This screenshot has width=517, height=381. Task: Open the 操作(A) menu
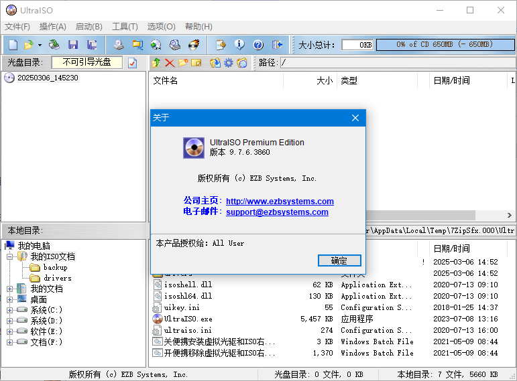pos(53,27)
